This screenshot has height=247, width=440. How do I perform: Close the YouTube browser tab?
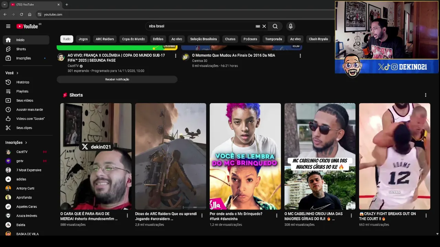click(x=58, y=4)
